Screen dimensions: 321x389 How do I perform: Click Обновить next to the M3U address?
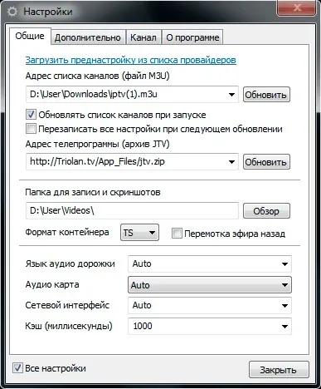(x=266, y=95)
